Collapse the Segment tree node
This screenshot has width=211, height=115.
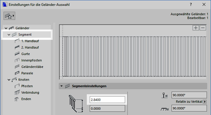9,35
